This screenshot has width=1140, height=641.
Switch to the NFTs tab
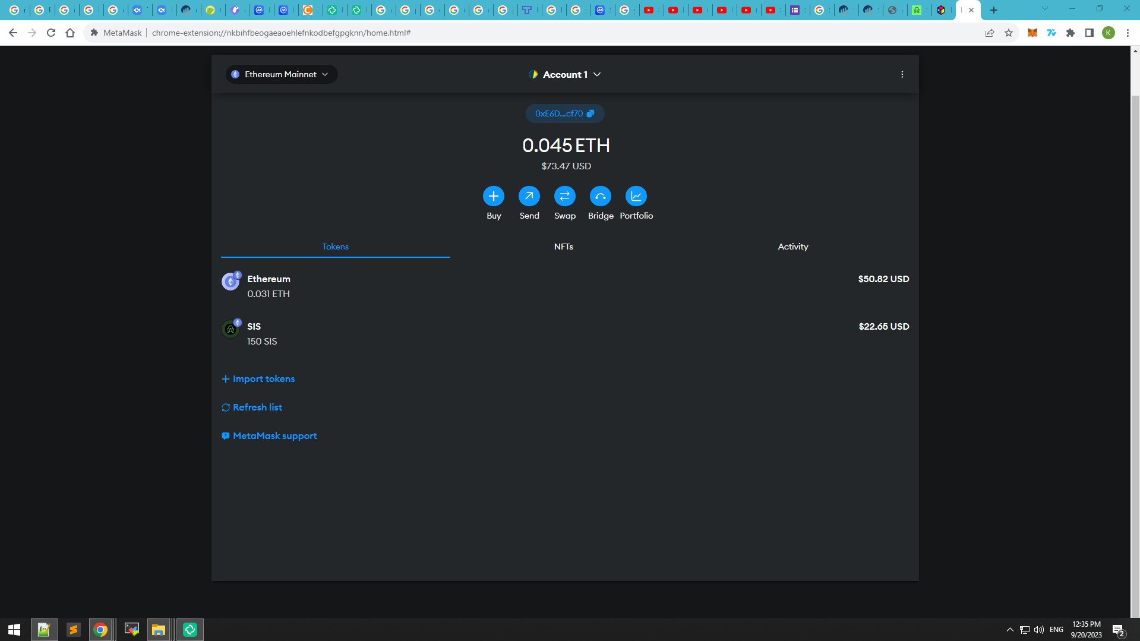coord(563,247)
